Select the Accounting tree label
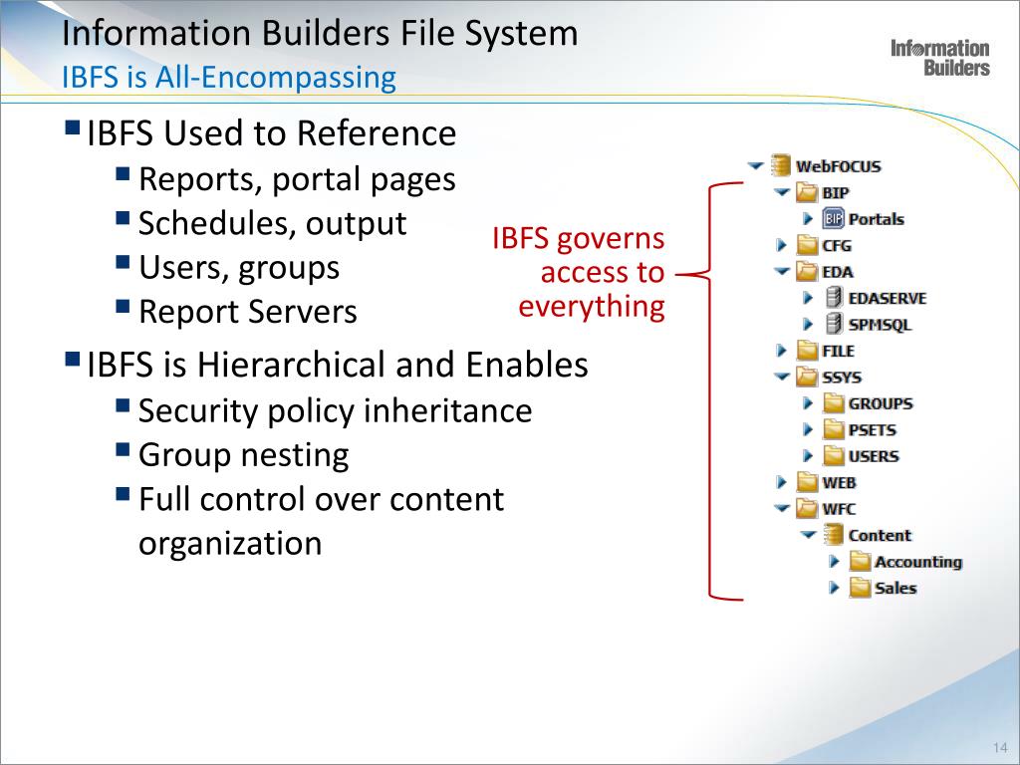Viewport: 1020px width, 765px height. click(918, 562)
